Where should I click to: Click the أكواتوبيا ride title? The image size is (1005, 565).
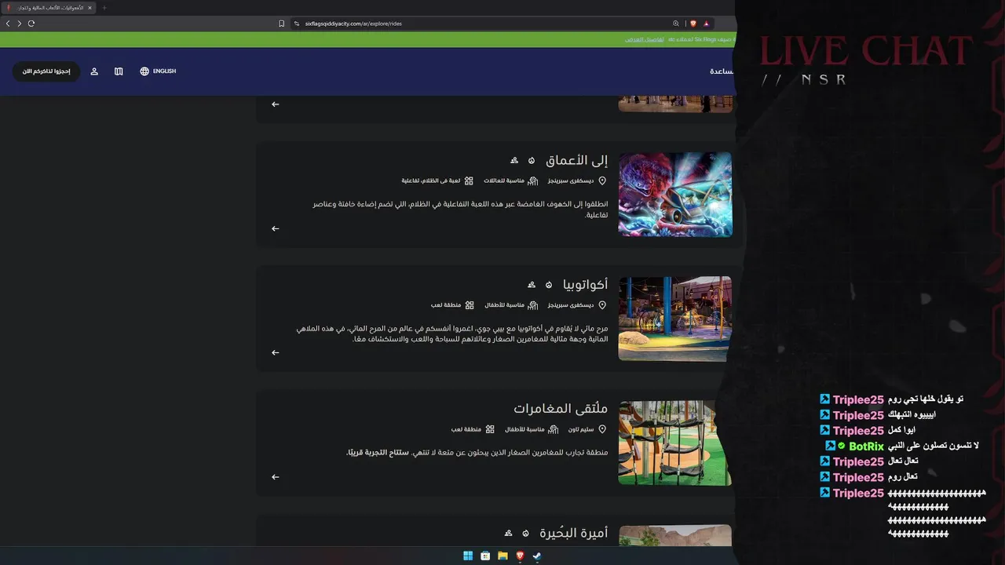click(585, 284)
